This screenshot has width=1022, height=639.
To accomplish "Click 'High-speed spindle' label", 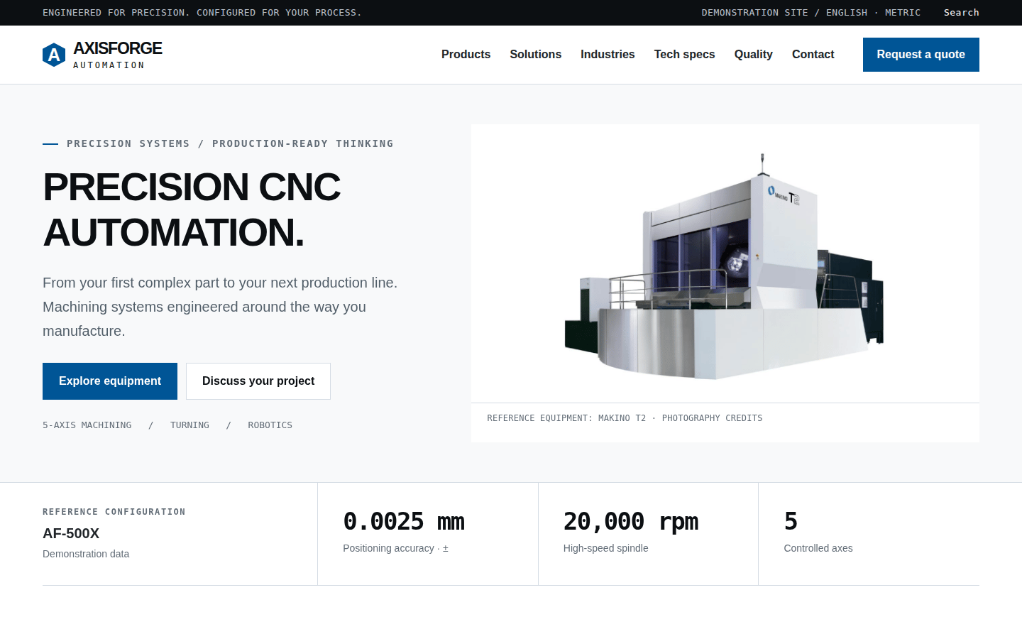I will point(605,548).
